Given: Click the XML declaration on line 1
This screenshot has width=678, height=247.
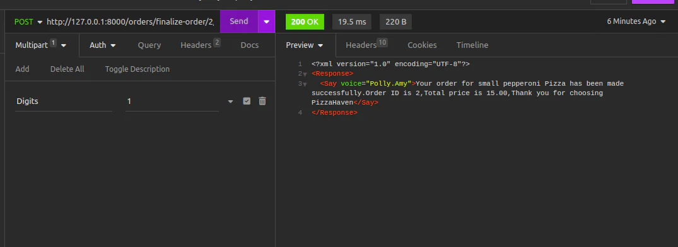Looking at the screenshot, I should pos(390,64).
